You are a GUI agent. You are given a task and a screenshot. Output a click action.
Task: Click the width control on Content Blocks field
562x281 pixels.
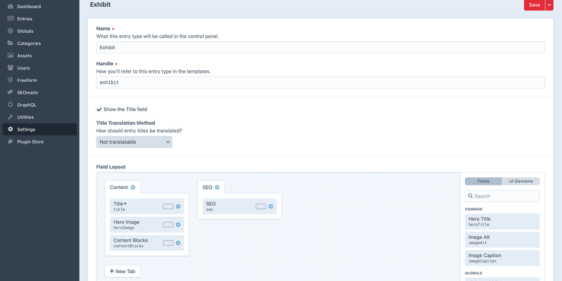pos(168,243)
